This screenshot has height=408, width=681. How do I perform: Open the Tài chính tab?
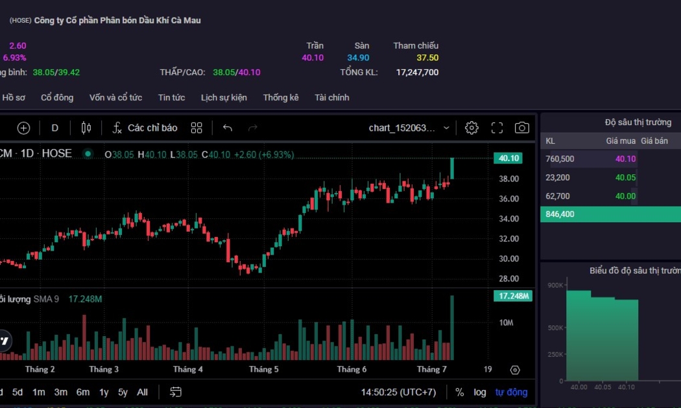pyautogui.click(x=331, y=98)
